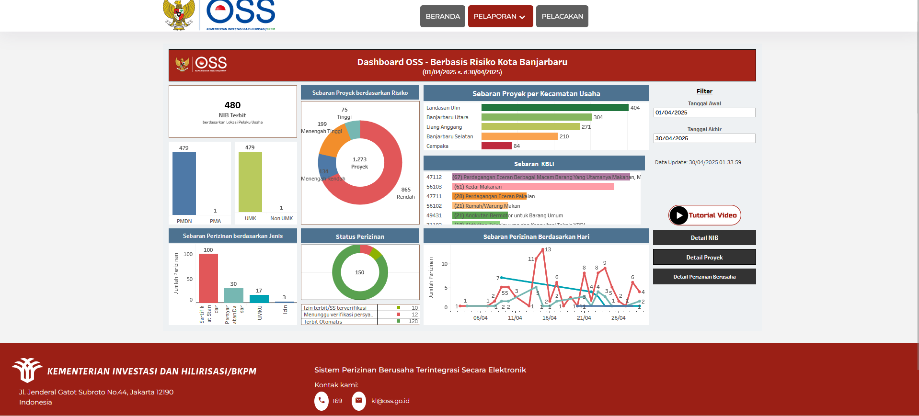This screenshot has height=416, width=919.
Task: Click the kl@oss.go.id email link
Action: pos(390,401)
